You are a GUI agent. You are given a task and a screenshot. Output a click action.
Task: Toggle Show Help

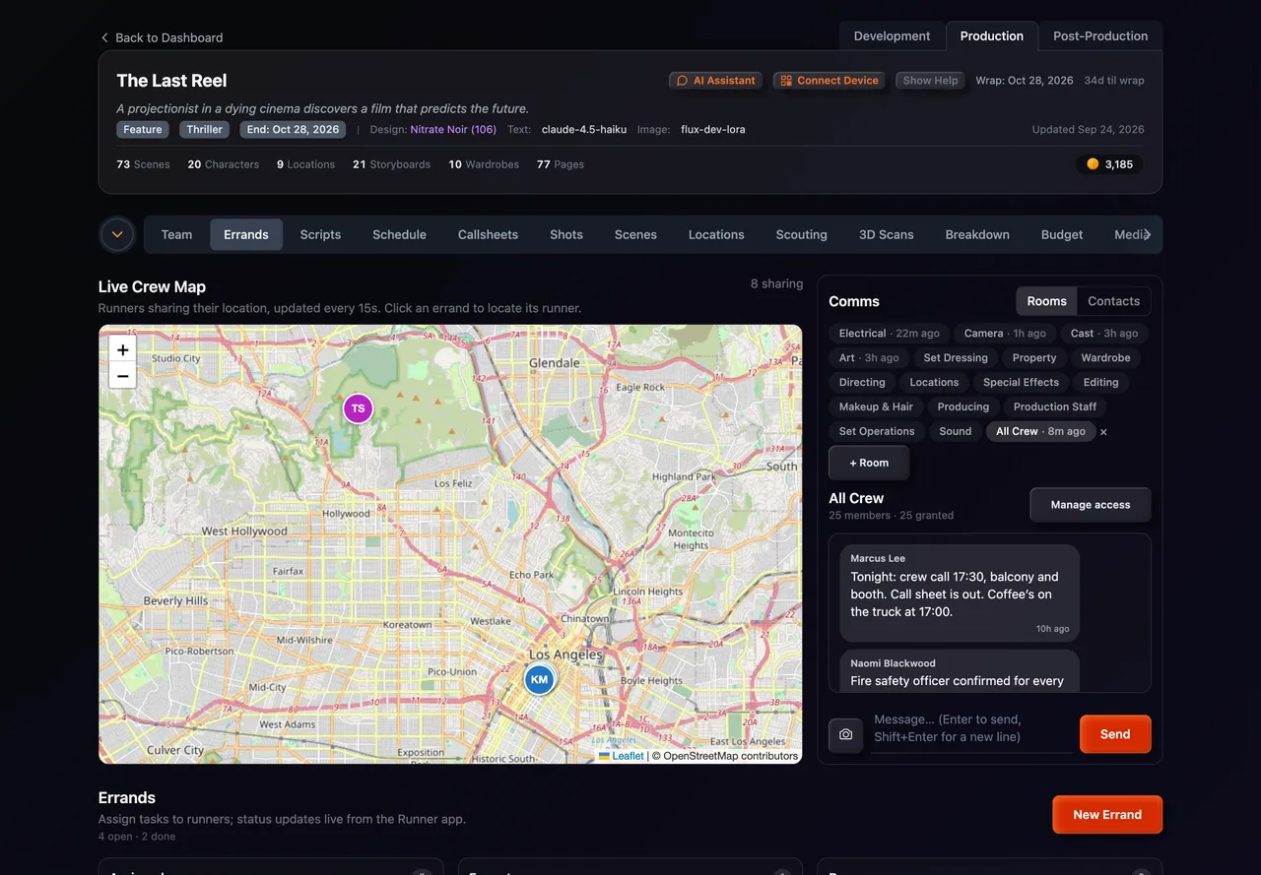tap(930, 81)
